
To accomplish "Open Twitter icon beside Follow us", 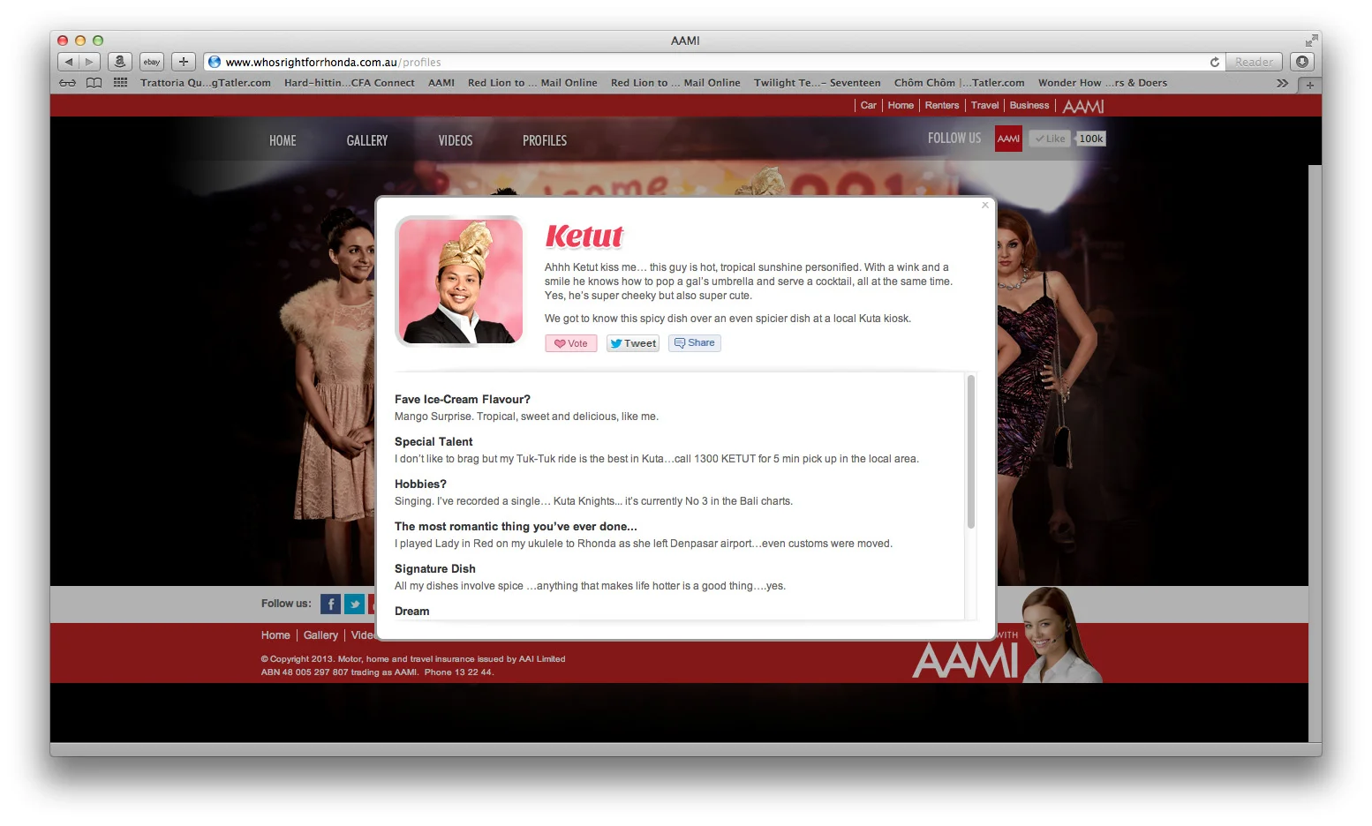I will tap(355, 604).
